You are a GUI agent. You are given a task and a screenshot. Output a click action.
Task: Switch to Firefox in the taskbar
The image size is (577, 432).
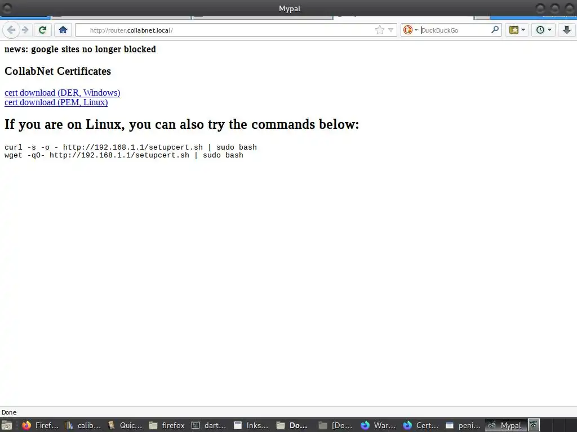(40, 425)
